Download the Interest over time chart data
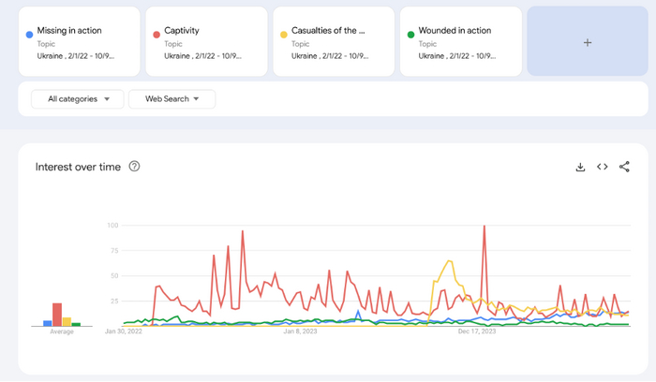Image resolution: width=656 pixels, height=382 pixels. [x=580, y=167]
